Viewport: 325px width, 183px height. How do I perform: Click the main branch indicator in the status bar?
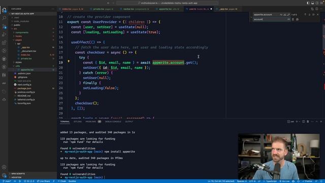pos(7,181)
